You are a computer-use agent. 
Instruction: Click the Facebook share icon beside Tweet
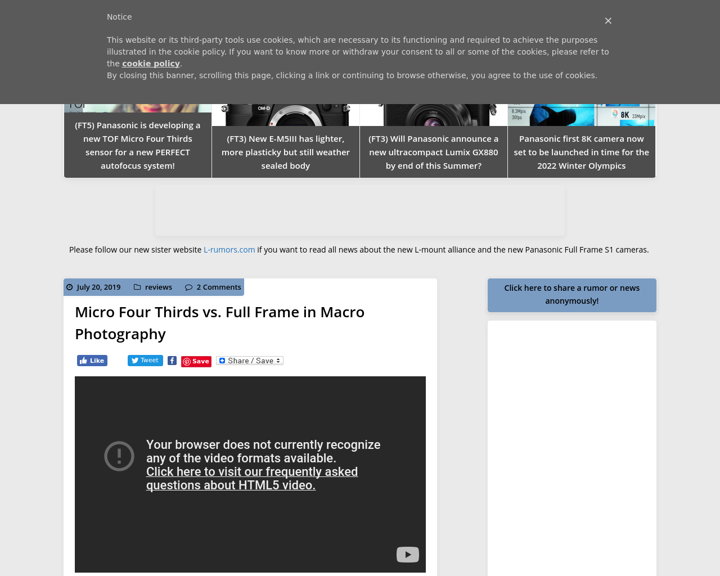click(x=172, y=360)
